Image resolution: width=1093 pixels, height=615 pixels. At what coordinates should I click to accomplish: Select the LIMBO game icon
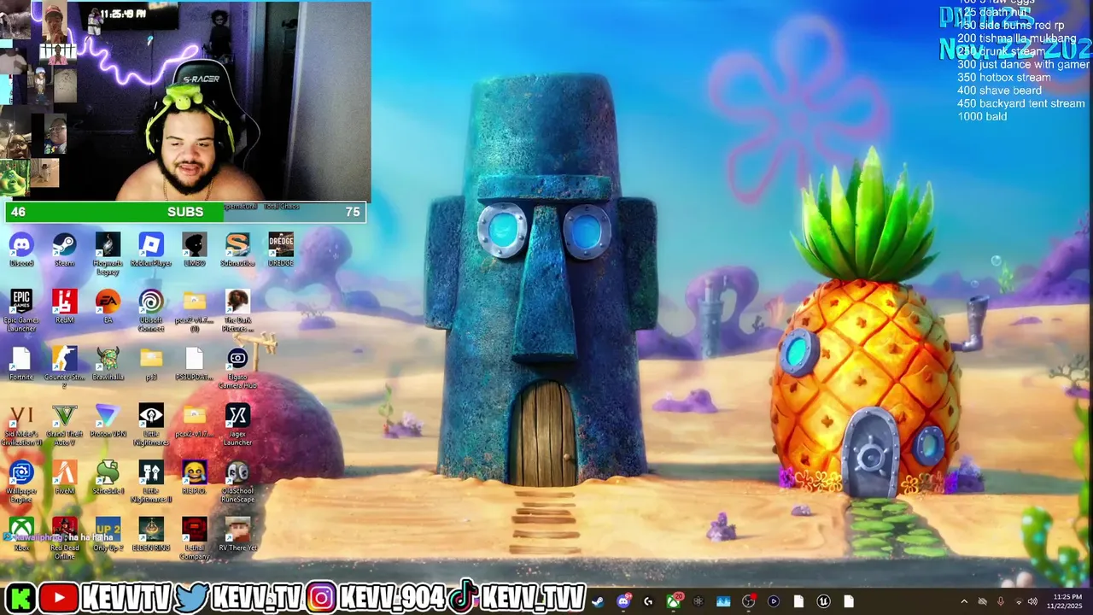tap(195, 249)
